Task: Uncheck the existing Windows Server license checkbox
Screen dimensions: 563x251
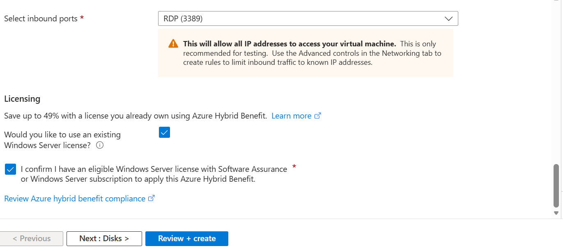Action: pos(164,132)
